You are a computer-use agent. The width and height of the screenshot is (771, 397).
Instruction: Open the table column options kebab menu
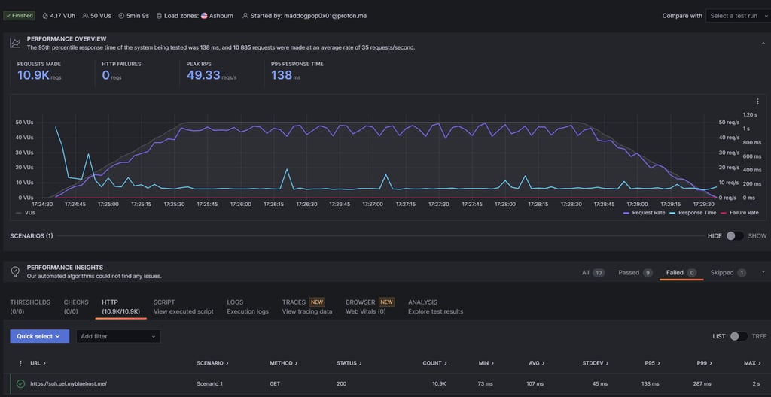click(x=20, y=363)
